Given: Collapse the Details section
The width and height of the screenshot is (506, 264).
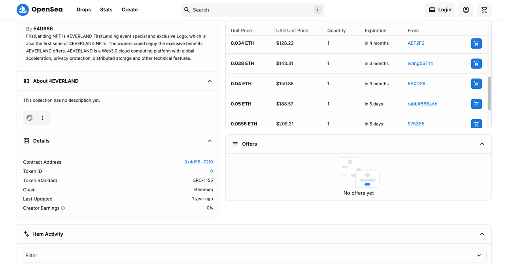Looking at the screenshot, I should click(210, 141).
